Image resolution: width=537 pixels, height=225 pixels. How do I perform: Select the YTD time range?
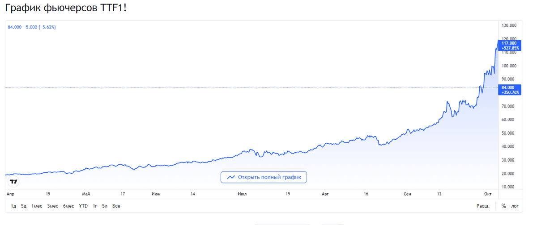pos(83,206)
